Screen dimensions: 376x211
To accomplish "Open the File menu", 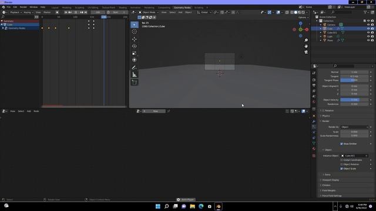I will click(9, 7).
